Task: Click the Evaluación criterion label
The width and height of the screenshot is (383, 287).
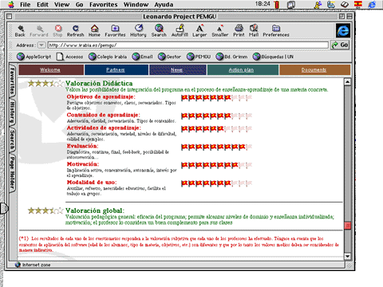Action: pyautogui.click(x=82, y=146)
